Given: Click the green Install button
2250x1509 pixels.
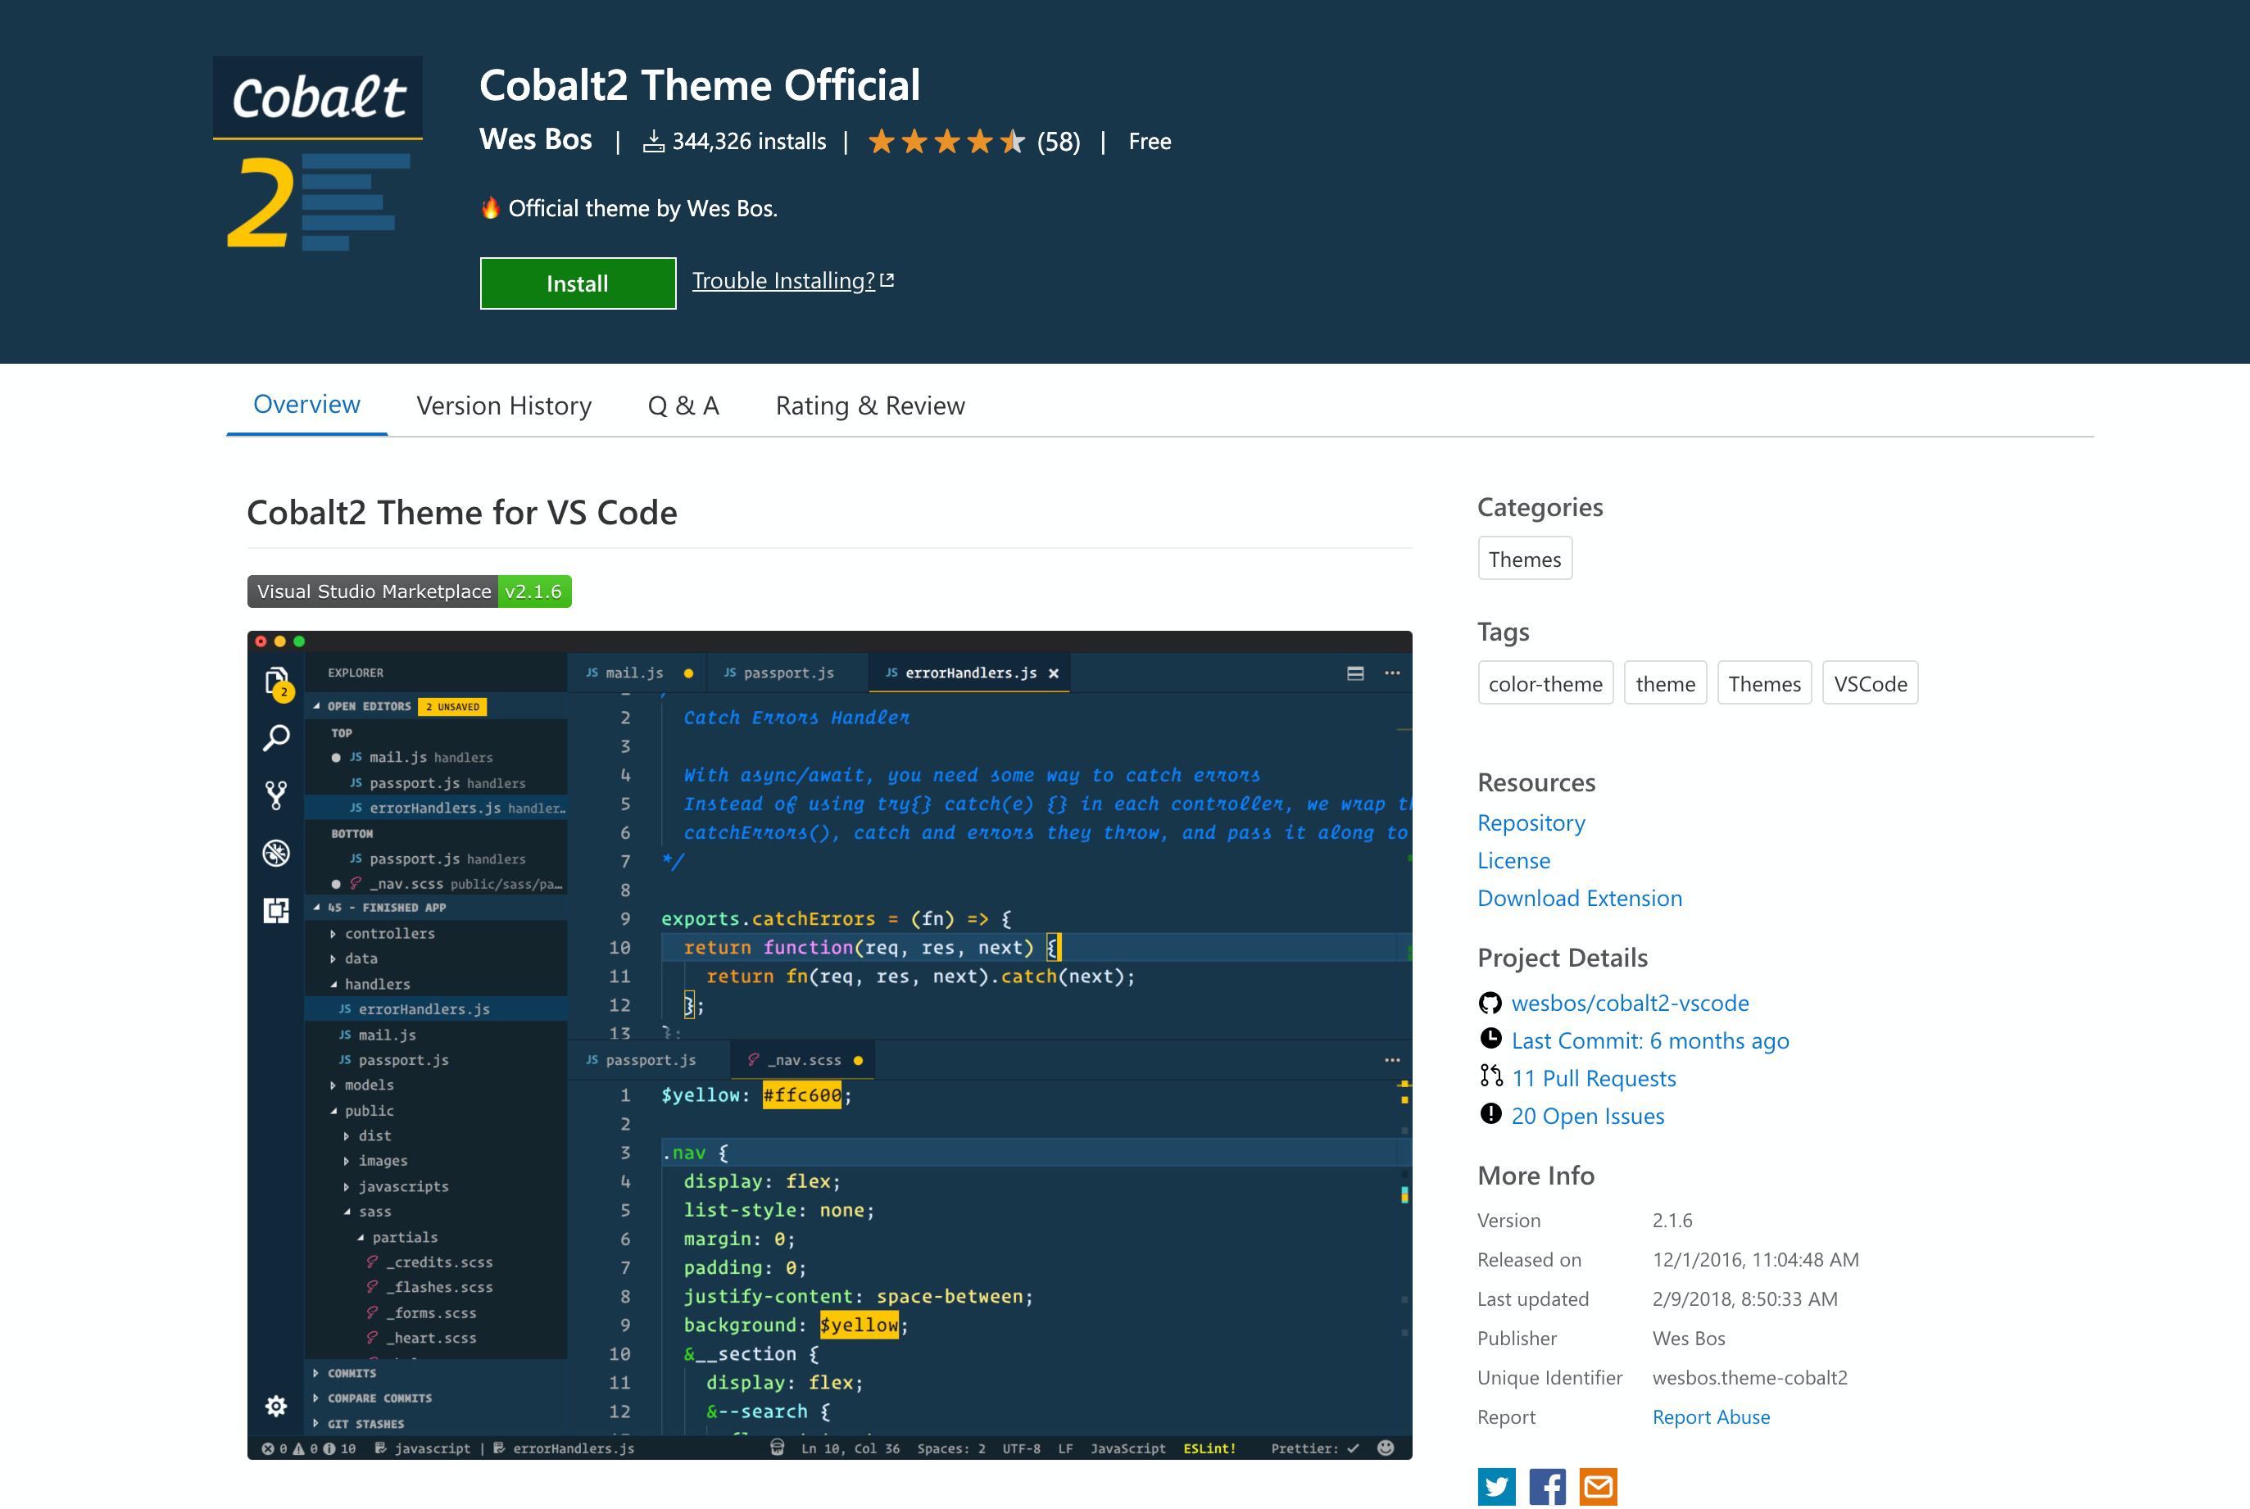Looking at the screenshot, I should pyautogui.click(x=578, y=283).
